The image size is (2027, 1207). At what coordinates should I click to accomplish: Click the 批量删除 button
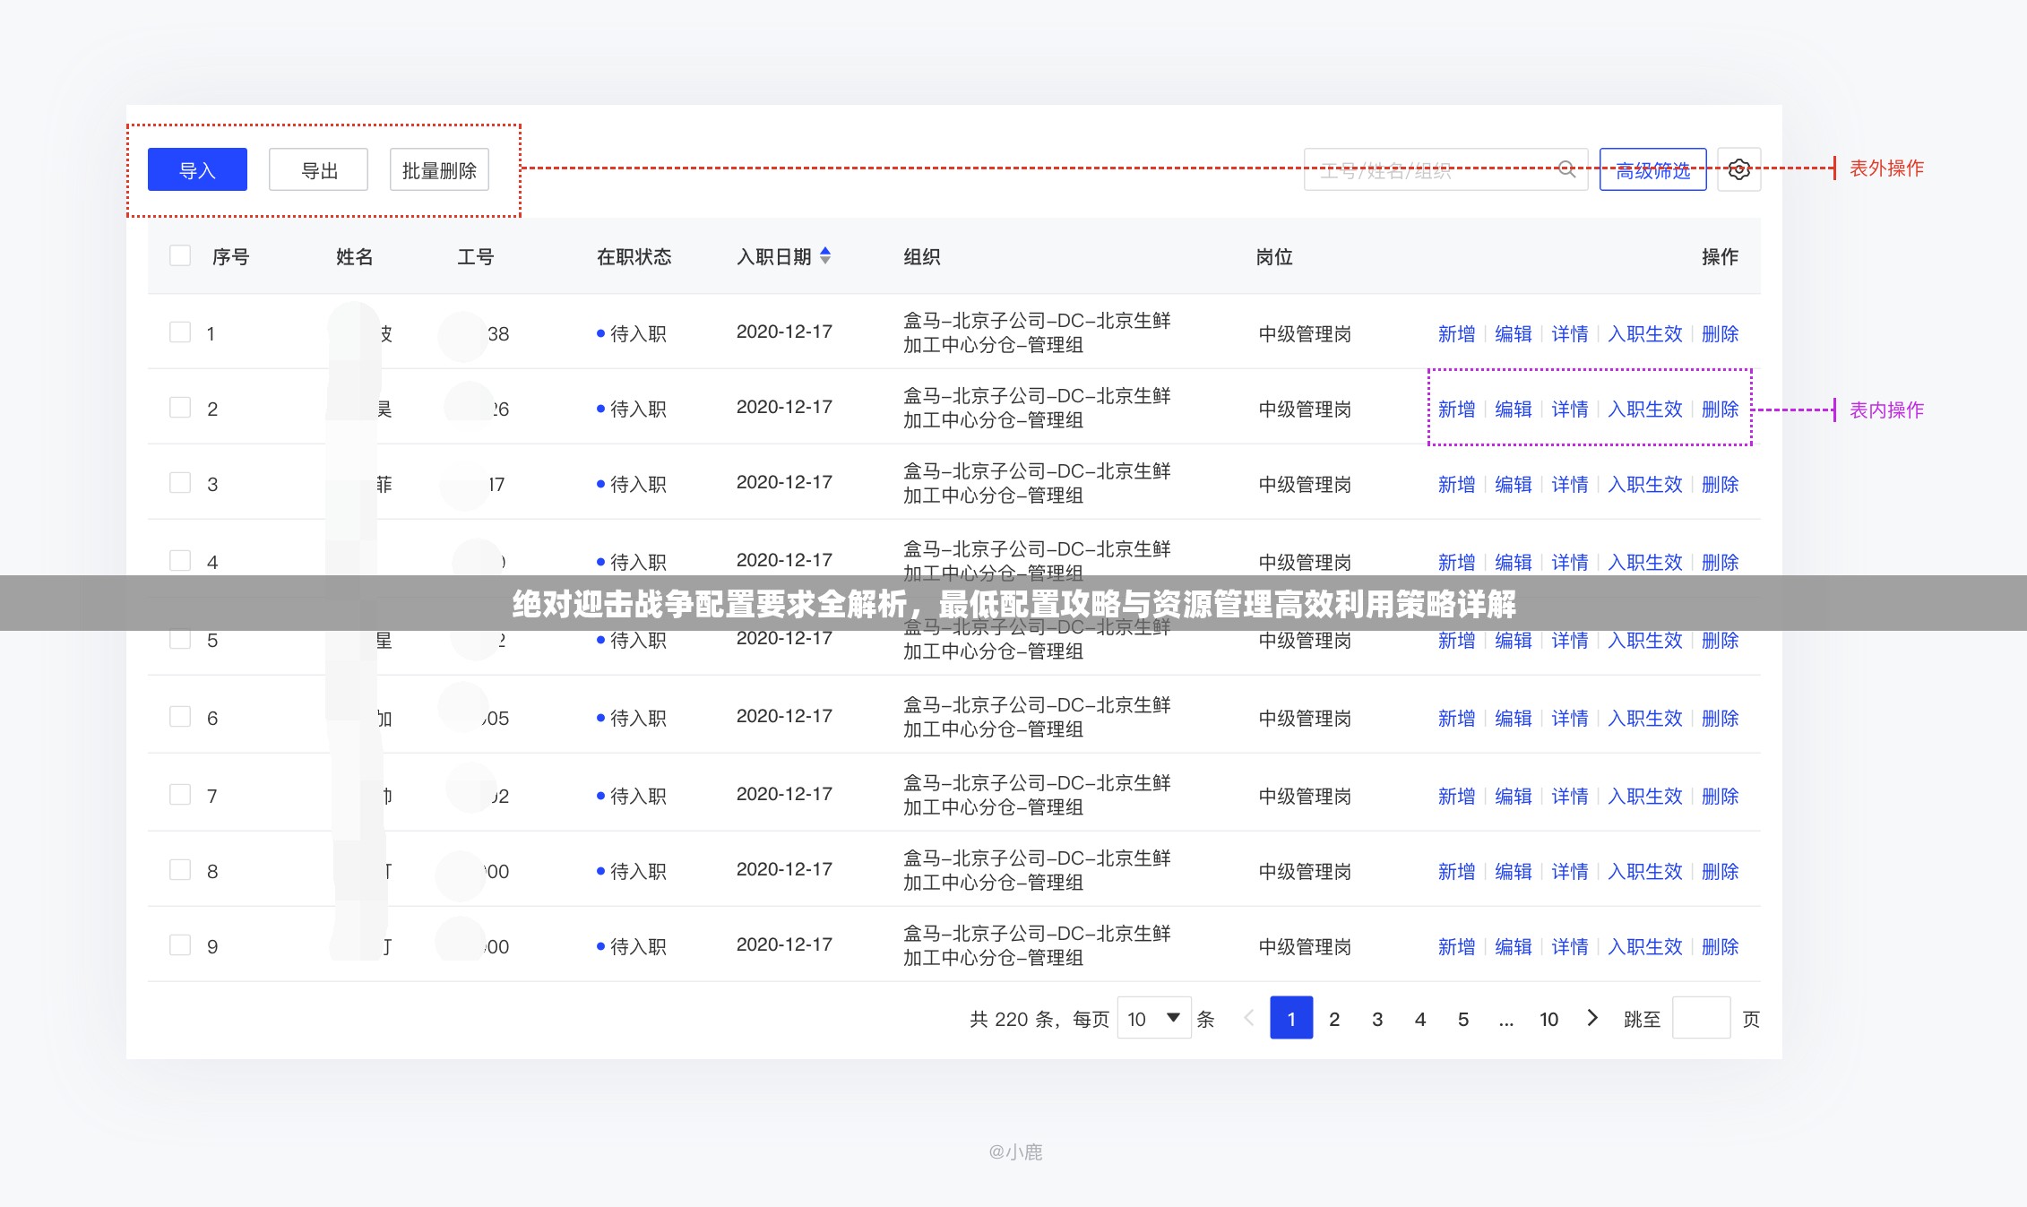[x=439, y=169]
